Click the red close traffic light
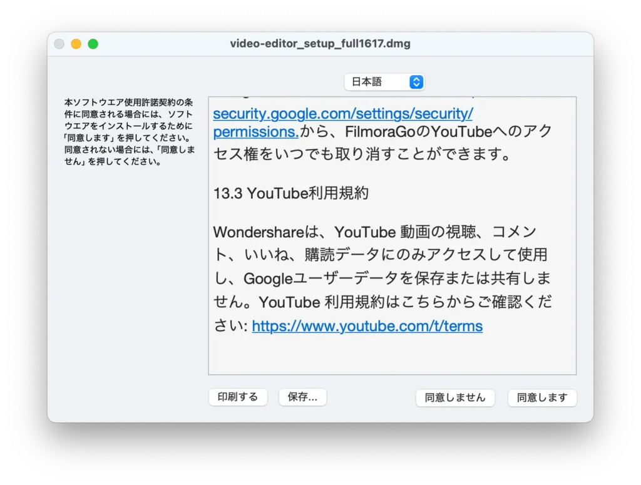 click(x=59, y=43)
